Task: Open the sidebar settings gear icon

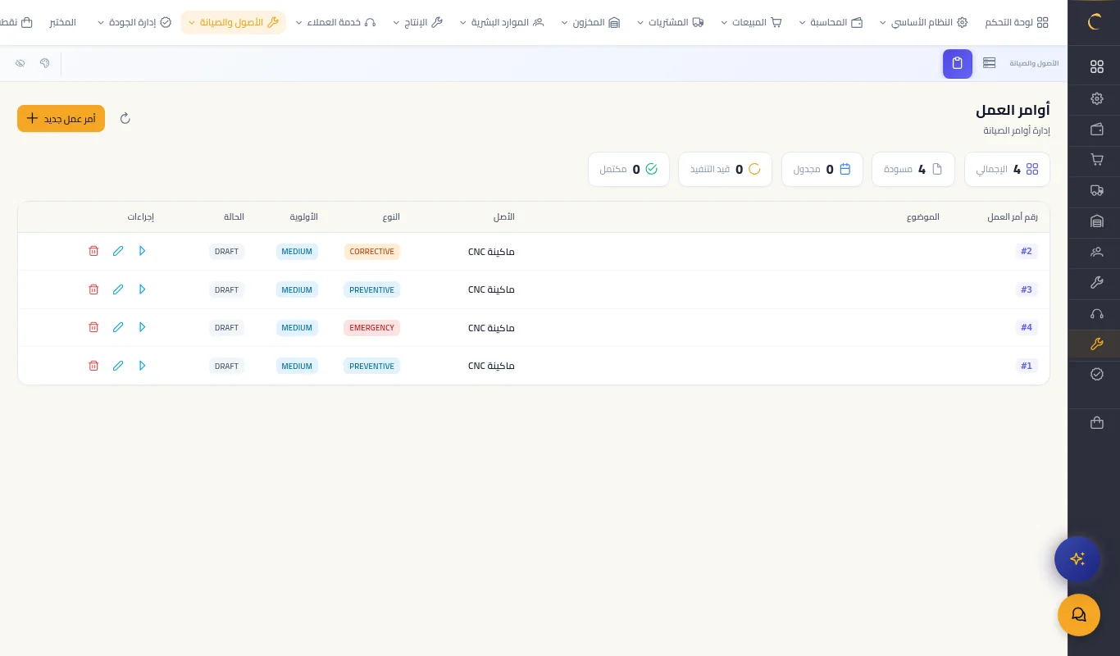Action: coord(1097,98)
